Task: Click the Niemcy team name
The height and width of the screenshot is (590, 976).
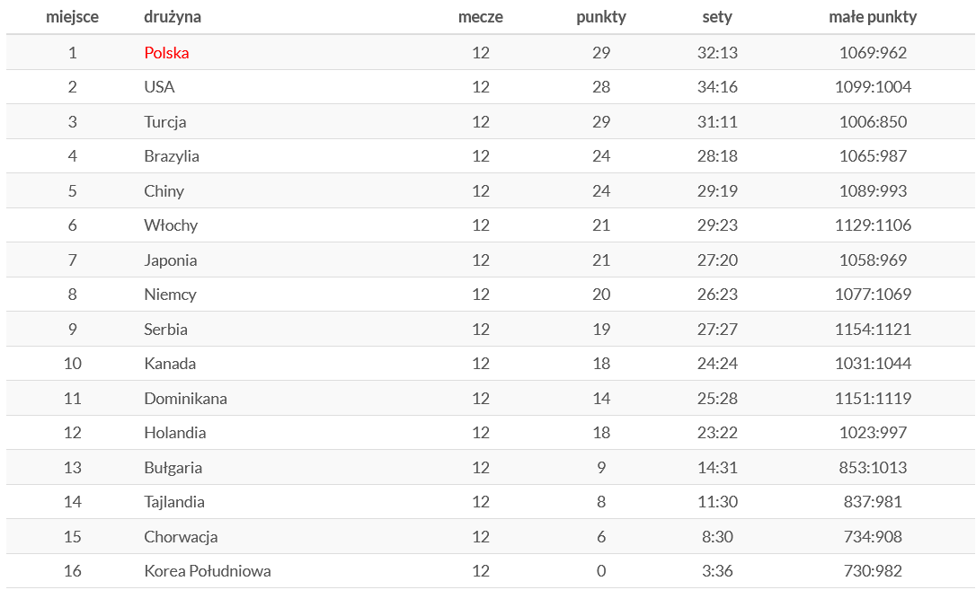Action: point(170,295)
